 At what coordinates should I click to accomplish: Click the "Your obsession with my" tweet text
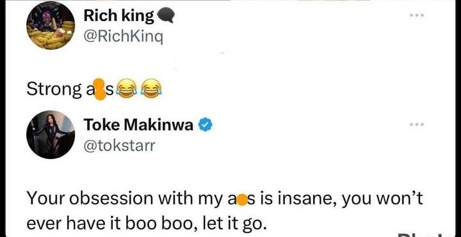click(126, 199)
